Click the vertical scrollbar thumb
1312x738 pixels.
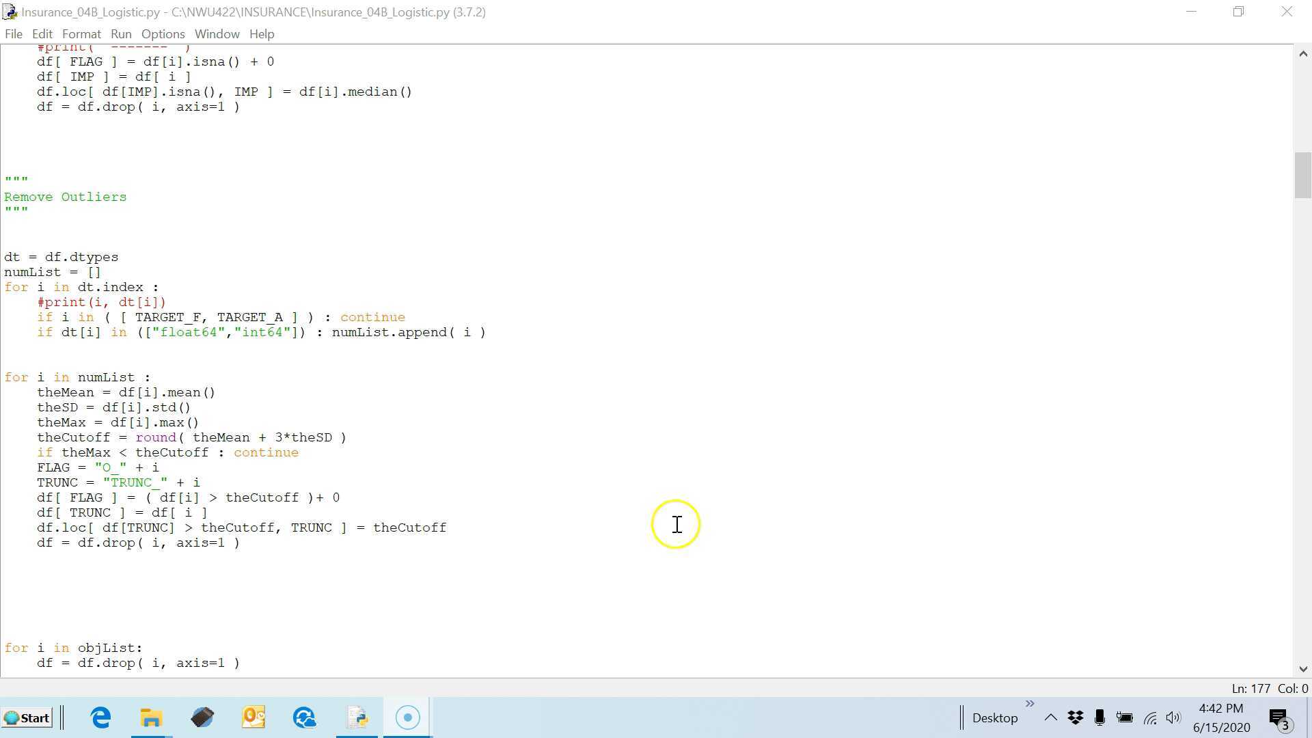(x=1302, y=175)
